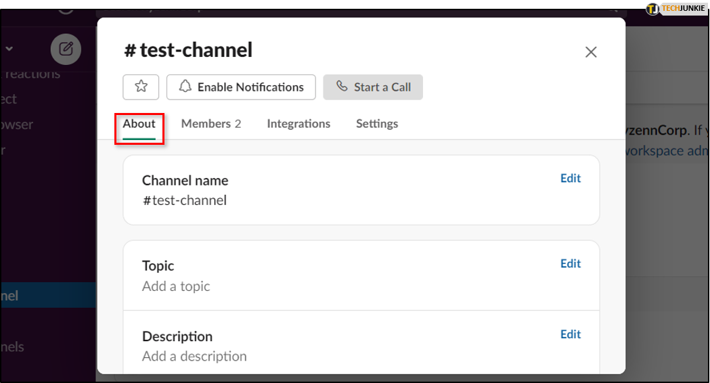710x383 pixels.
Task: Go to the Integrations tab
Action: tap(298, 124)
